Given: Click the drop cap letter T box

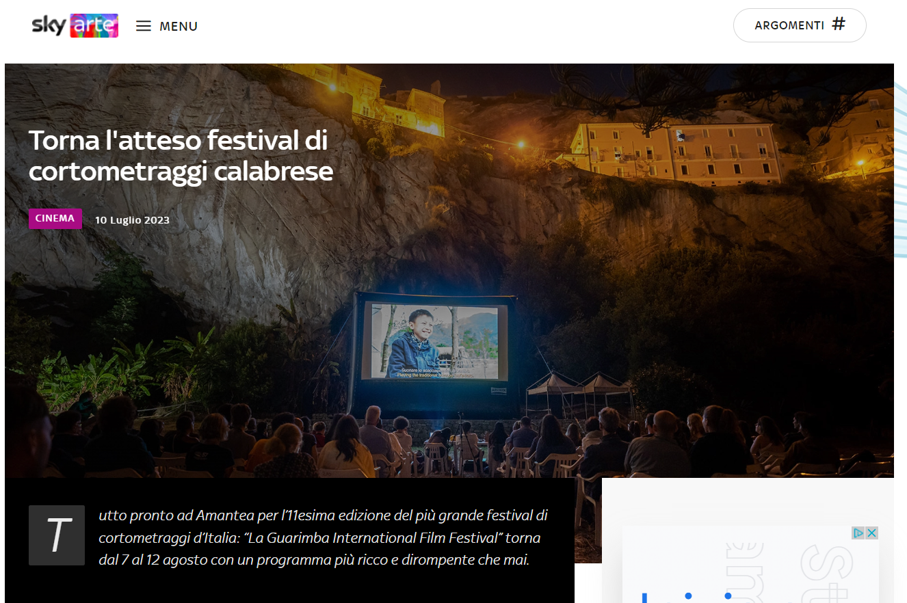Looking at the screenshot, I should [57, 535].
